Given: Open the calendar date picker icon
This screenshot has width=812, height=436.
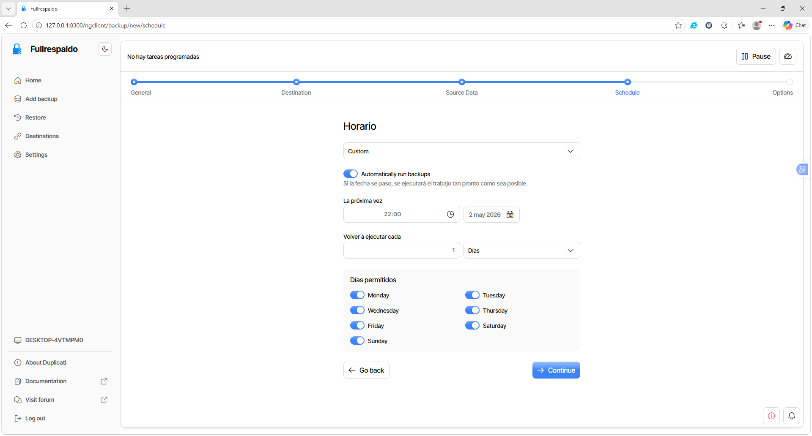Looking at the screenshot, I should coord(510,215).
